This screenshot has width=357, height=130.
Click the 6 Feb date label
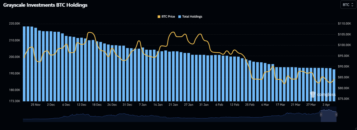(x=219, y=105)
